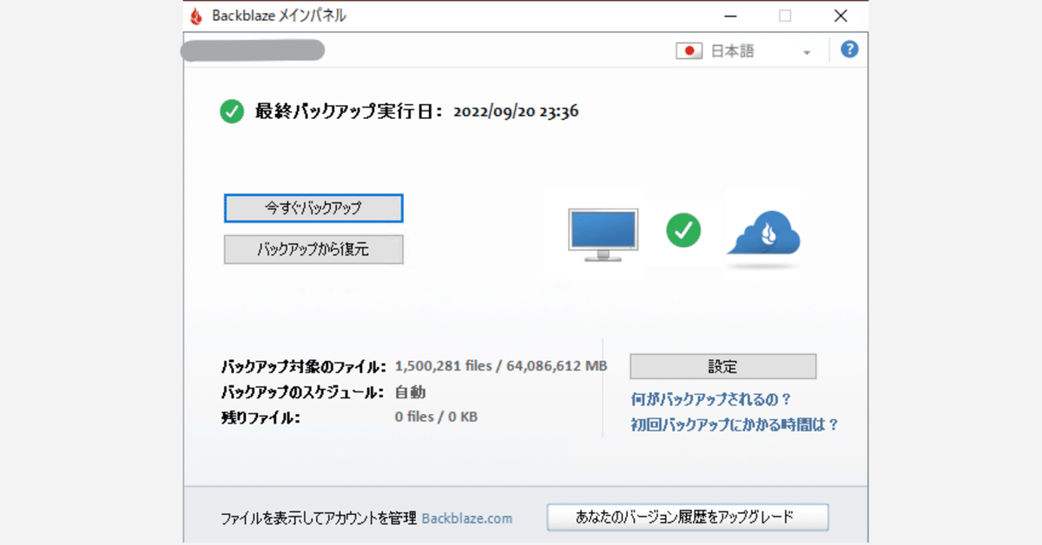Click the バックアップのスケジュール label

(302, 392)
